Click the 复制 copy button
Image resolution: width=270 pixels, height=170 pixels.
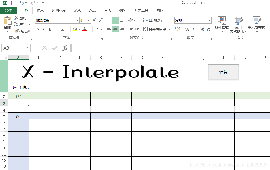20,25
